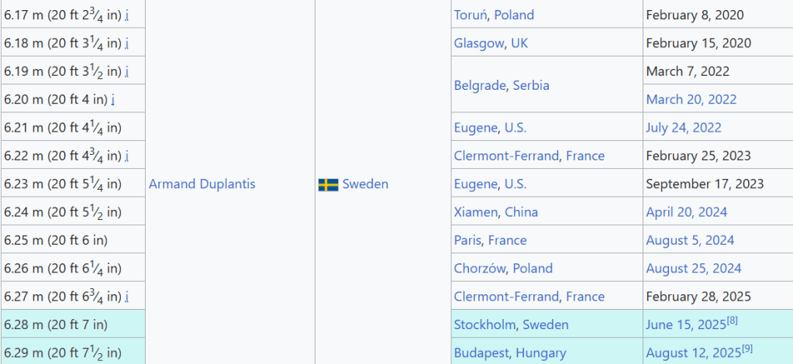Click the Swedish flag icon

point(328,184)
